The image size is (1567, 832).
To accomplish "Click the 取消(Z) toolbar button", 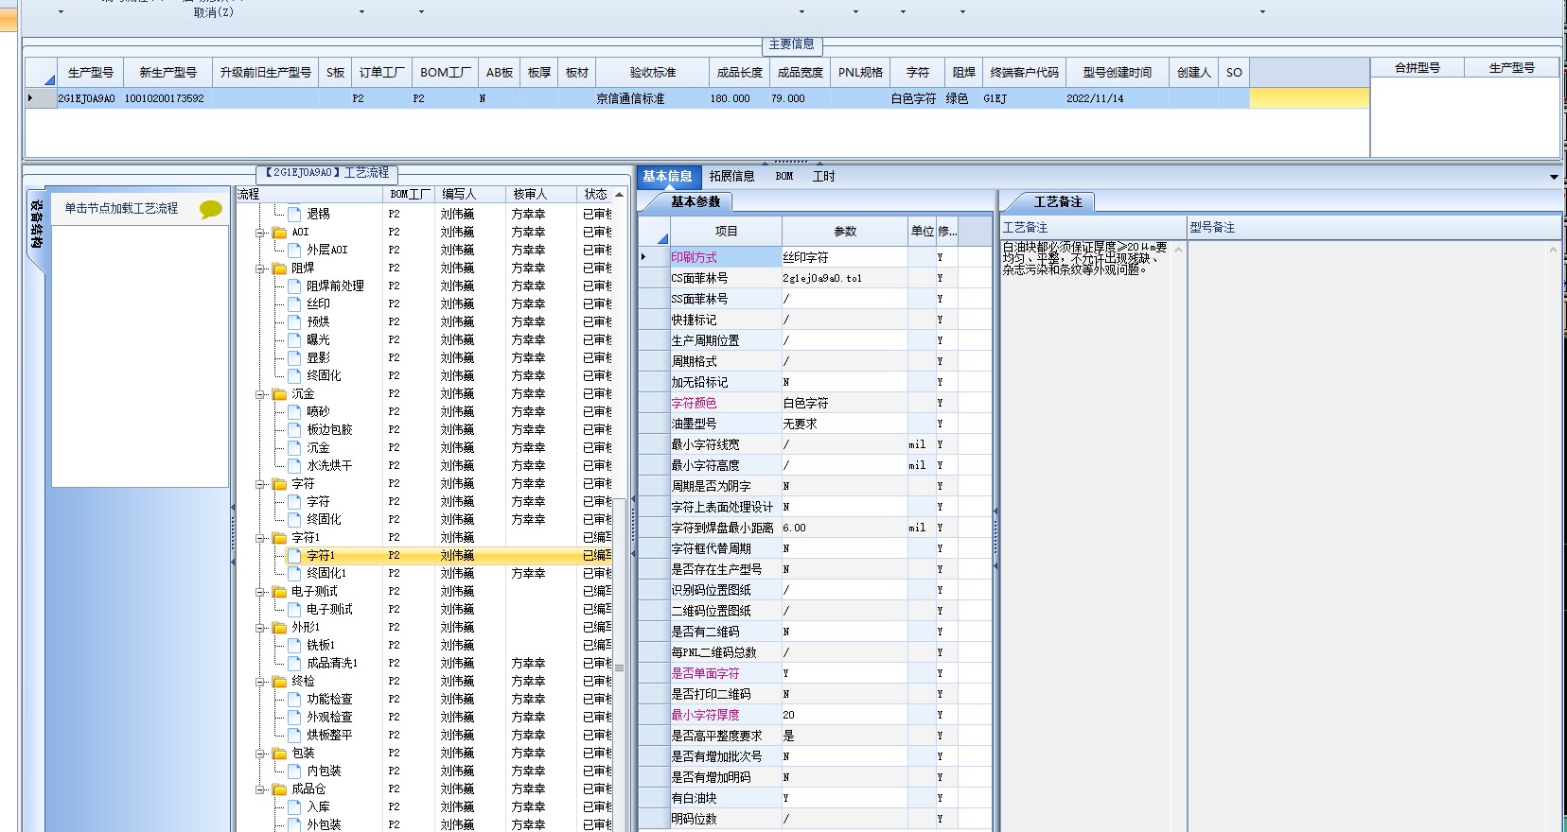I will 213,12.
